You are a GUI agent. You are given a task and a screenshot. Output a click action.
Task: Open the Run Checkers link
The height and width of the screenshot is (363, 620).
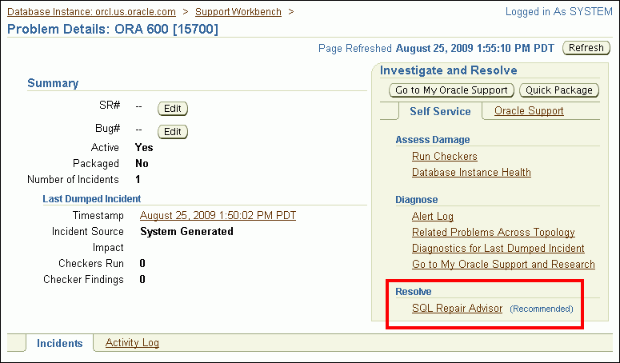(x=444, y=156)
